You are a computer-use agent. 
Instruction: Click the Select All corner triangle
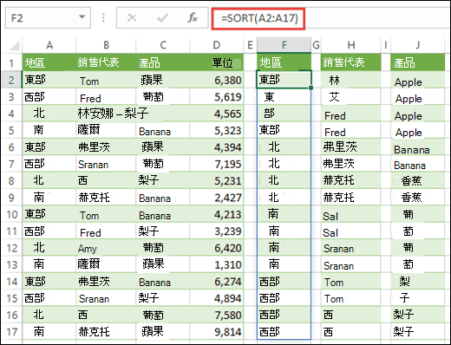tap(14, 45)
